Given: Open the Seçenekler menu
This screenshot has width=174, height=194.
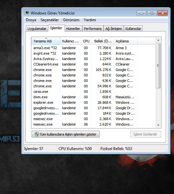Looking at the screenshot, I should (50, 20).
